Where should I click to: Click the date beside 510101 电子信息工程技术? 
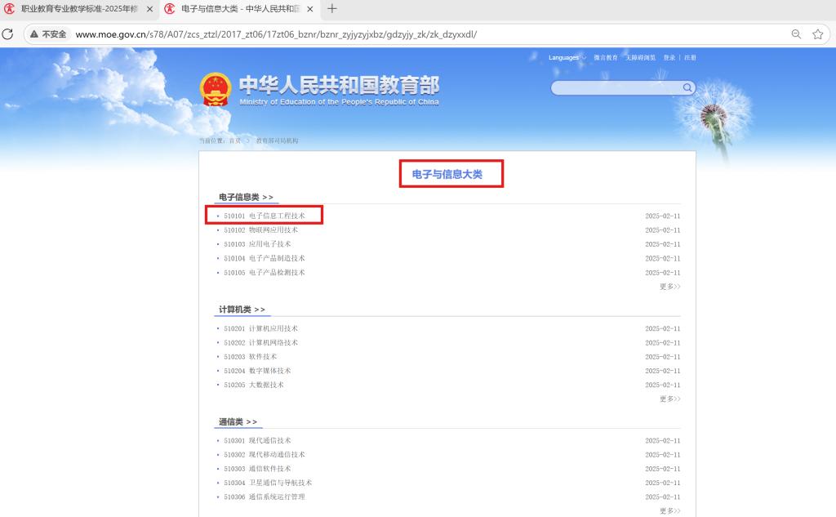[x=663, y=216]
